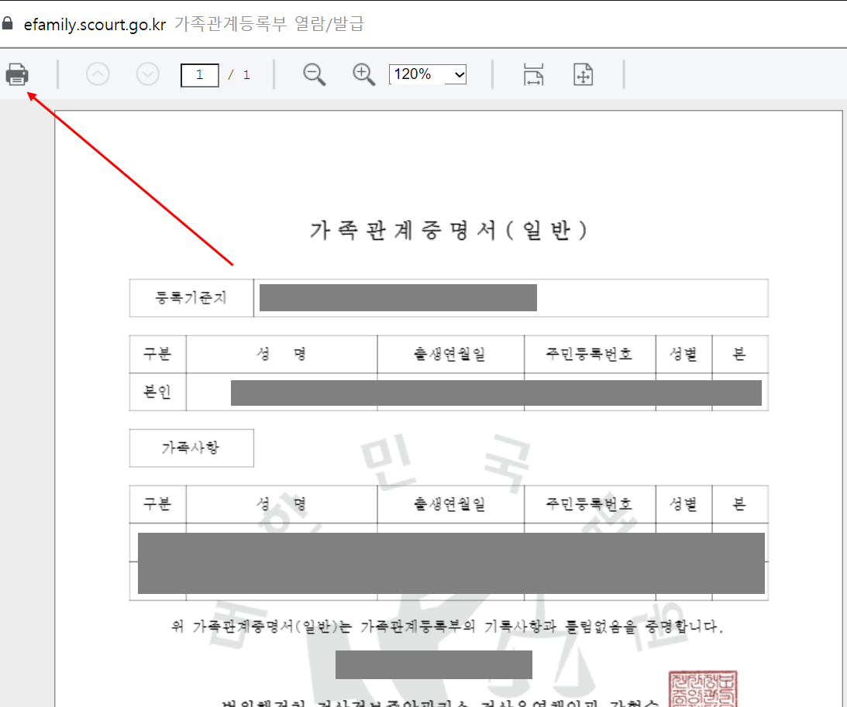Click the 가족사항 section label
This screenshot has width=847, height=707.
[191, 448]
